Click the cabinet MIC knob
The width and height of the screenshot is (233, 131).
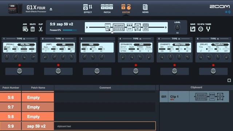tap(162, 57)
